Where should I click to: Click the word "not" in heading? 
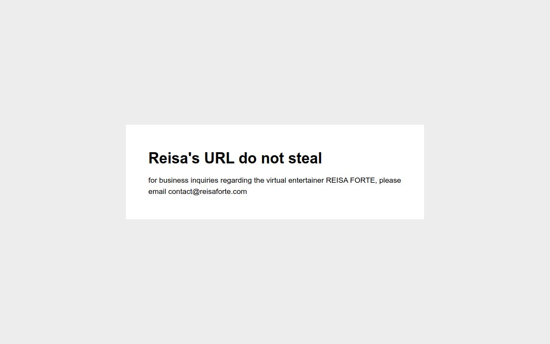point(272,158)
